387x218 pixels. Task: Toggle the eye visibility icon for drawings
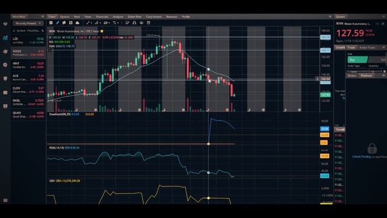click(x=141, y=23)
